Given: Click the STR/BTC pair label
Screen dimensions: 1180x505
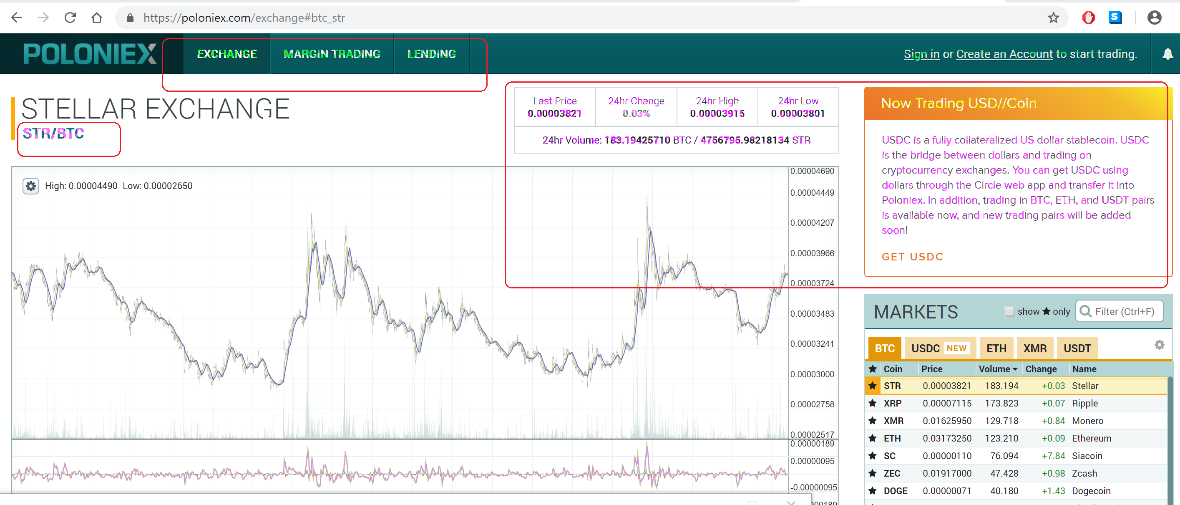Looking at the screenshot, I should coord(53,134).
